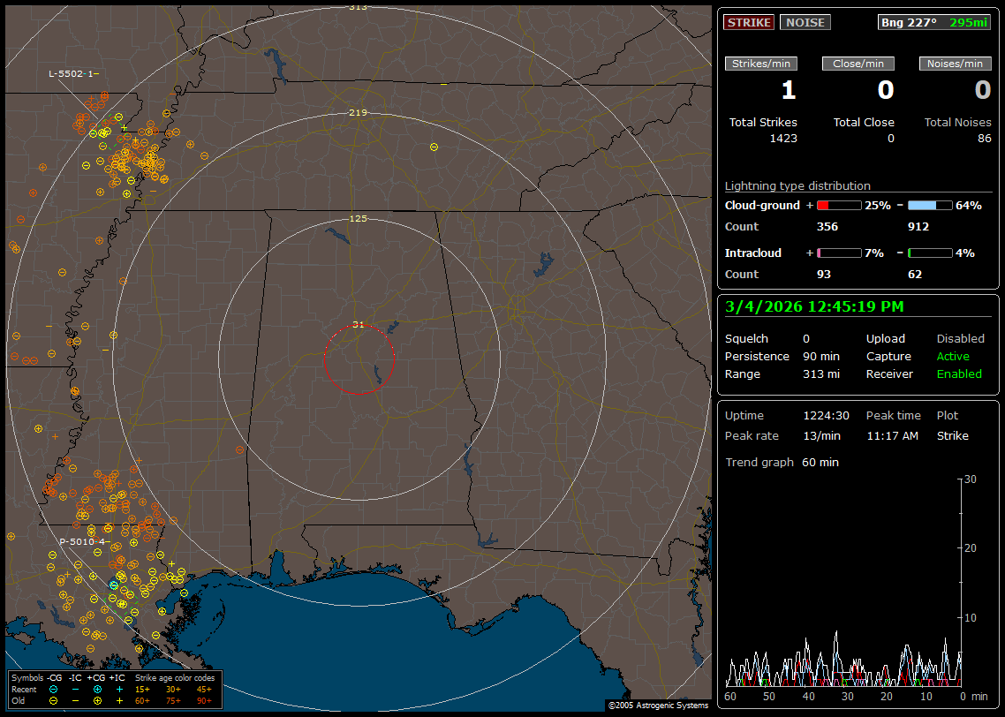The width and height of the screenshot is (1005, 717).
Task: Click the 90+ strike age color code
Action: click(204, 700)
